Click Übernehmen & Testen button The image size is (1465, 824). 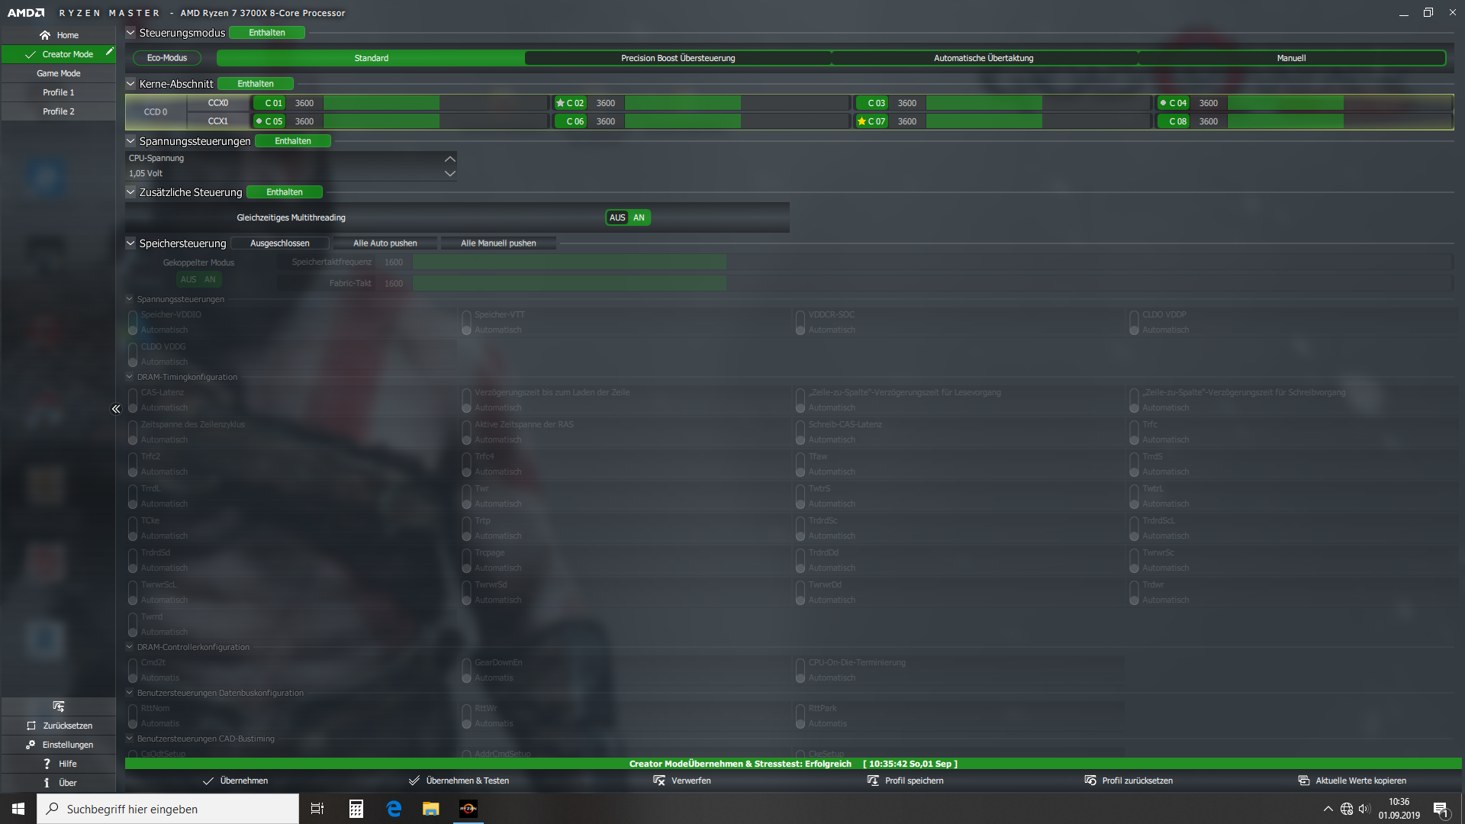(459, 781)
